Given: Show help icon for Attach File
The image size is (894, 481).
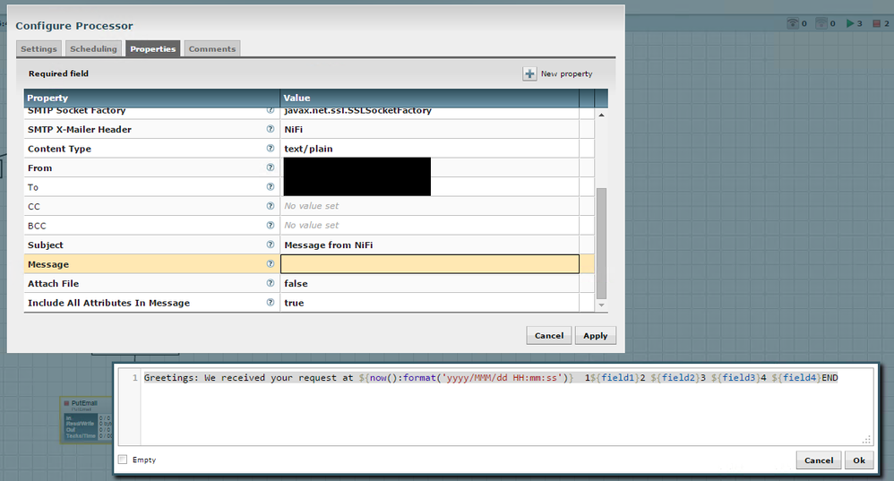Looking at the screenshot, I should click(x=271, y=283).
